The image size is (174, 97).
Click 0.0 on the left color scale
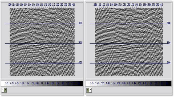coord(42,83)
